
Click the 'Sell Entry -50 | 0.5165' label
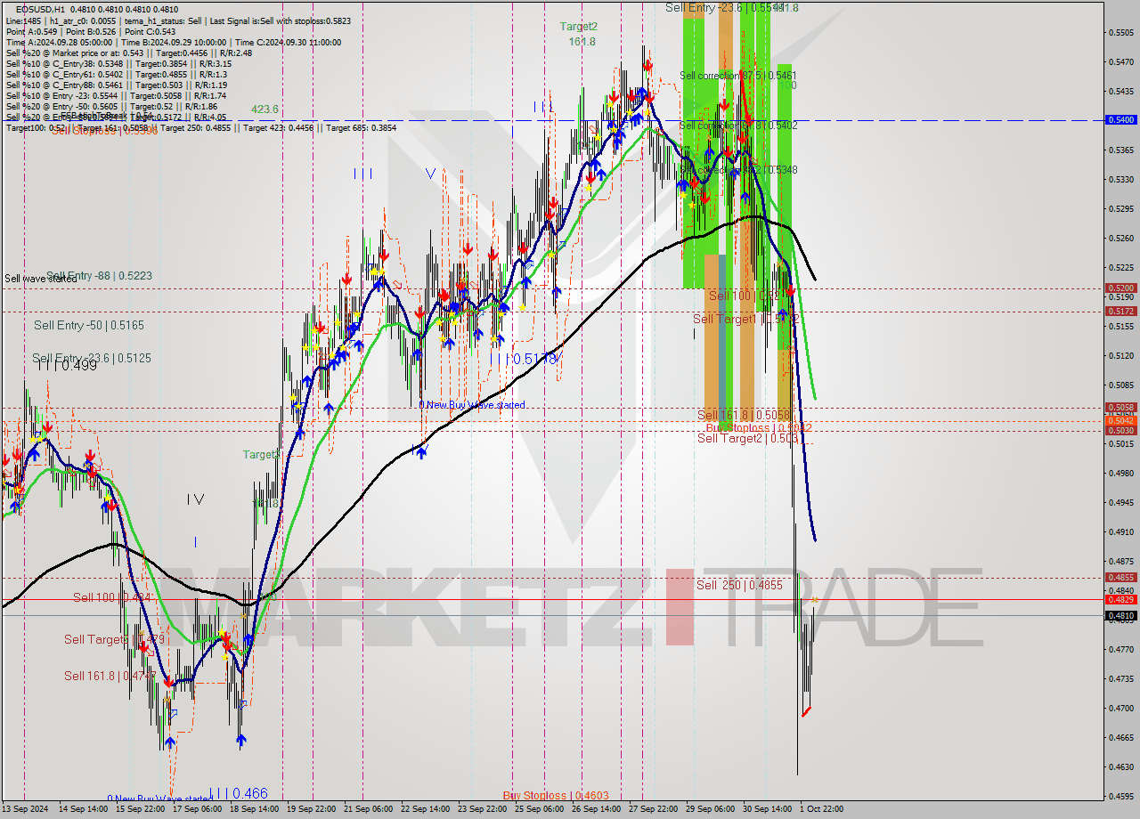point(88,326)
